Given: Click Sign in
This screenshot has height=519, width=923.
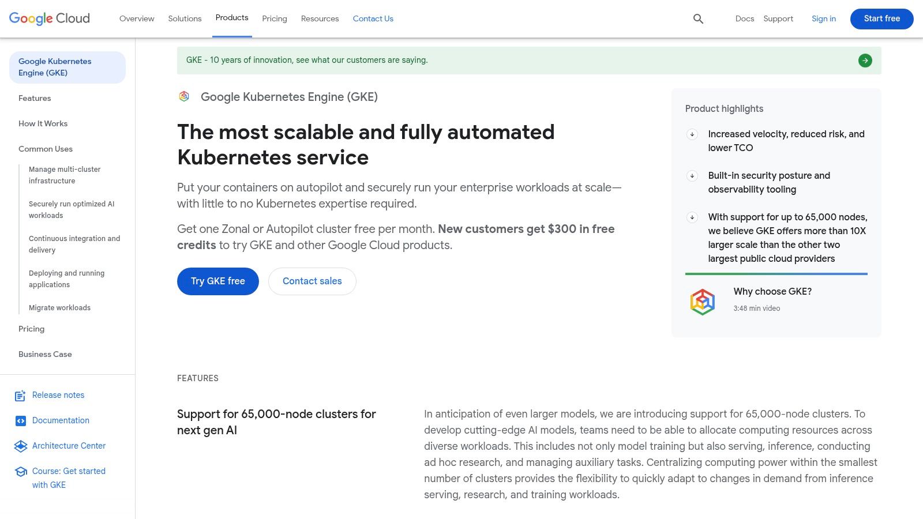Looking at the screenshot, I should pos(824,18).
